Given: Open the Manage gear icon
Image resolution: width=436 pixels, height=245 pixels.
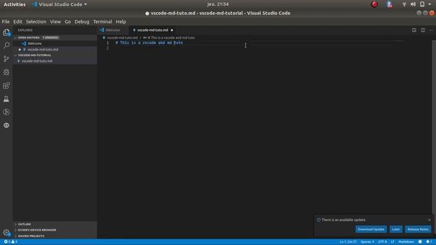Looking at the screenshot, I should click(x=6, y=233).
